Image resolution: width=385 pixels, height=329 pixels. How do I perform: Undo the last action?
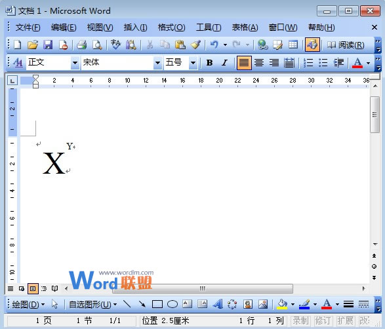tap(214, 45)
